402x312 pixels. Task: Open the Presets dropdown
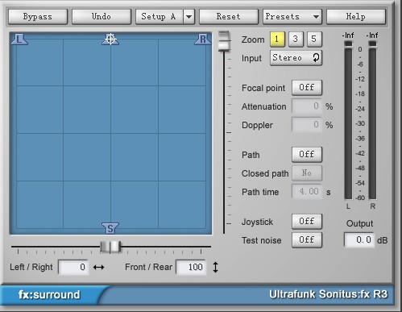(292, 17)
